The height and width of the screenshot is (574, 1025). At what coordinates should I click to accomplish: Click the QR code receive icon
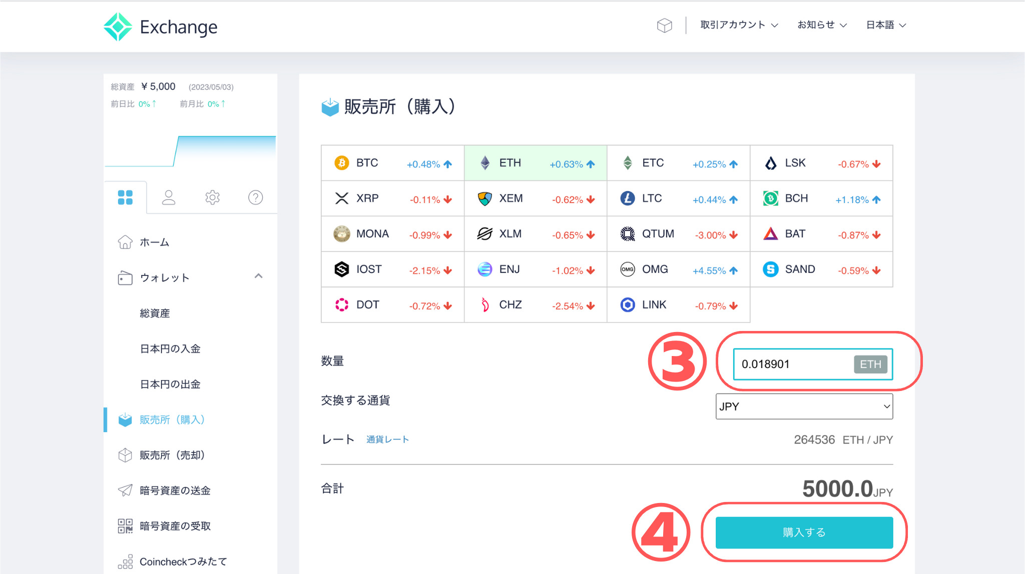(x=125, y=526)
